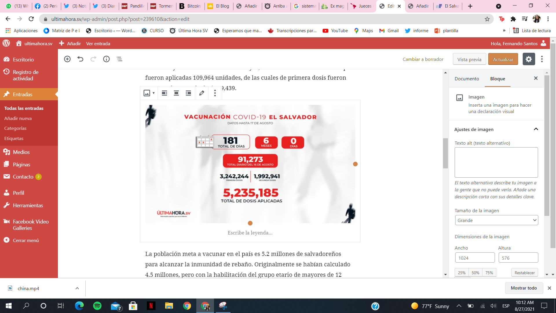The height and width of the screenshot is (313, 556).
Task: Click the vaccination infographic image
Action: [250, 164]
